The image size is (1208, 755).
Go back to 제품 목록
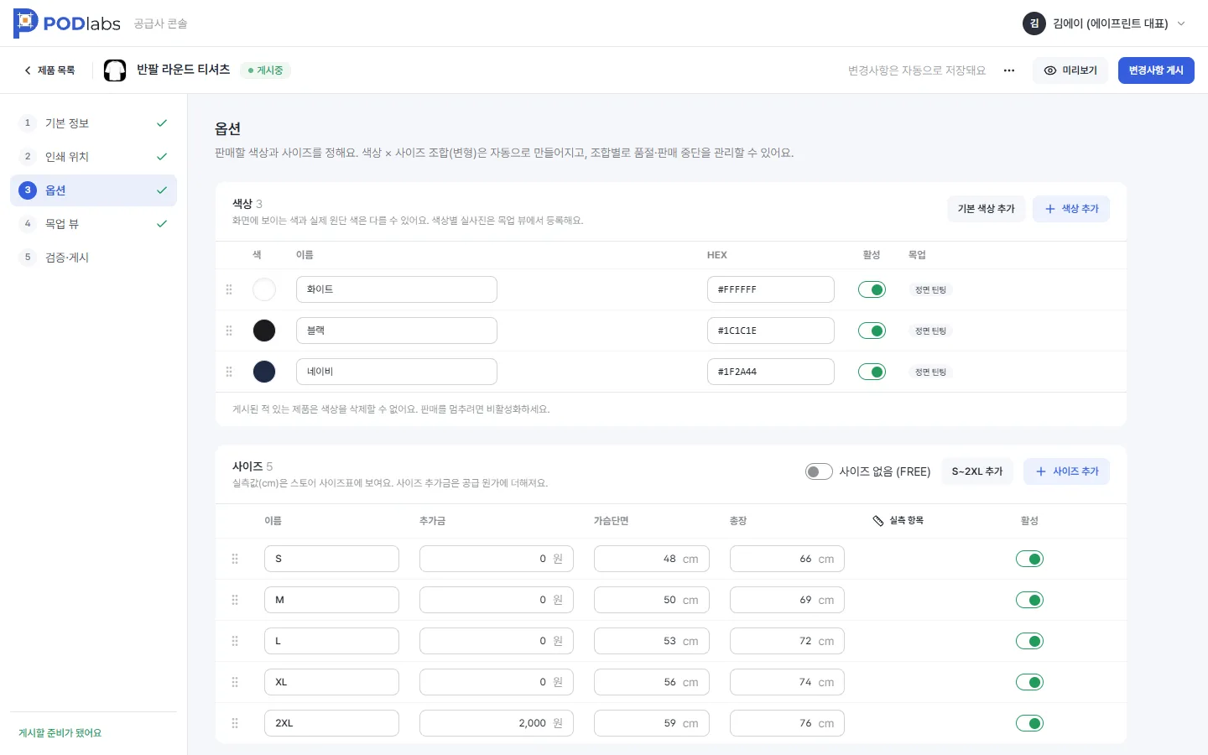point(49,70)
